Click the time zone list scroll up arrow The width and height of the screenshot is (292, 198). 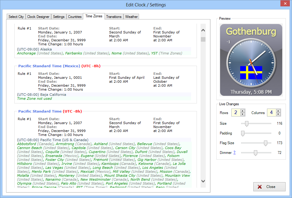point(203,30)
